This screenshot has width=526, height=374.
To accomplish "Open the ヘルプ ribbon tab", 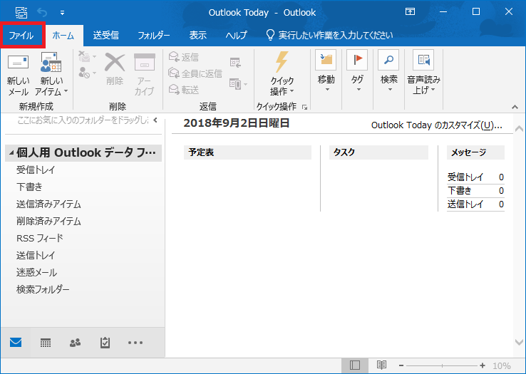I will click(x=236, y=35).
